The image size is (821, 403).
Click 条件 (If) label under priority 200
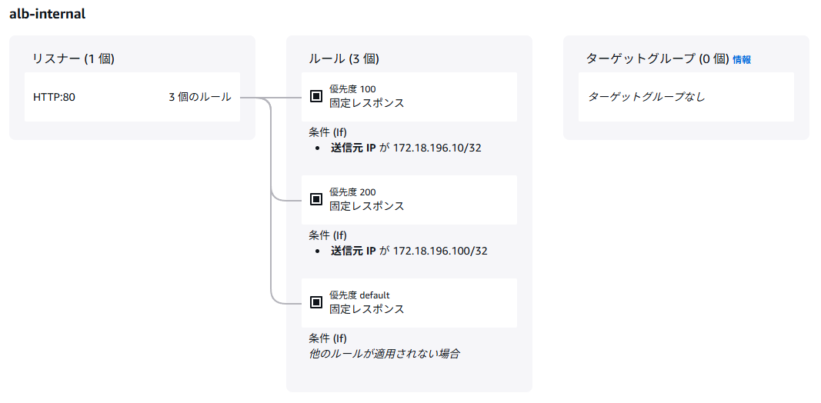328,235
